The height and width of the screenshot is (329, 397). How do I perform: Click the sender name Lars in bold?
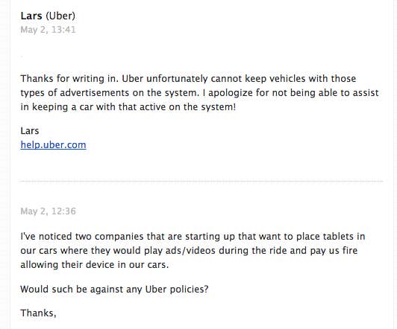(x=31, y=16)
